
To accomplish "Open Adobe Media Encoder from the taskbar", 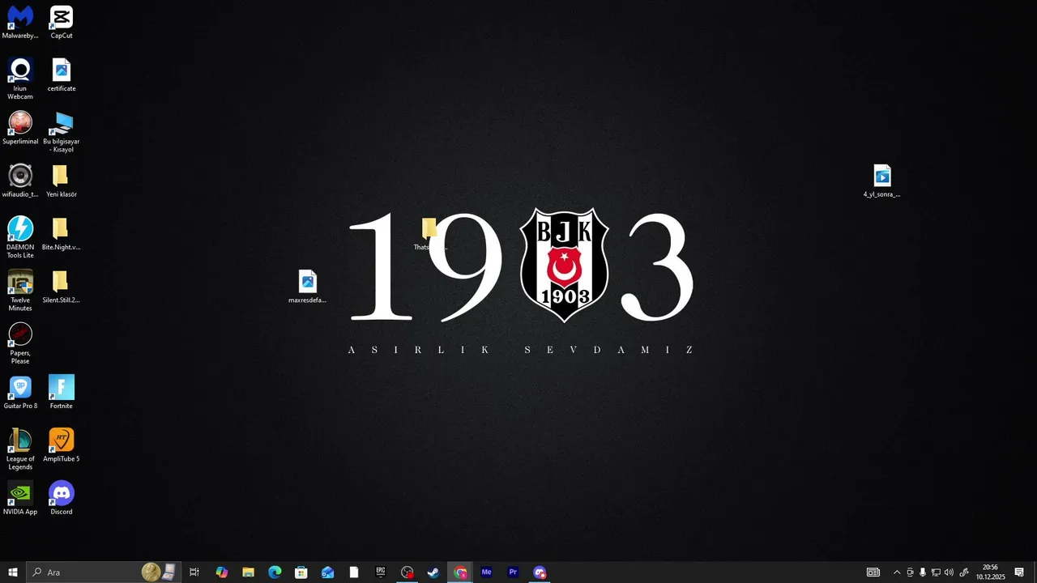I will coord(486,572).
